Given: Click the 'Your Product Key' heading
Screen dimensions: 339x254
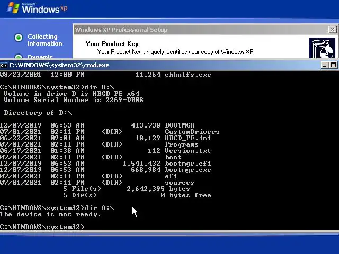Looking at the screenshot, I should coord(112,44).
